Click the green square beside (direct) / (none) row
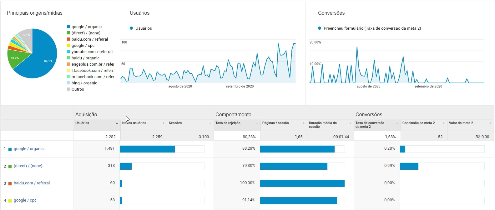495x210 pixels. (x=10, y=166)
